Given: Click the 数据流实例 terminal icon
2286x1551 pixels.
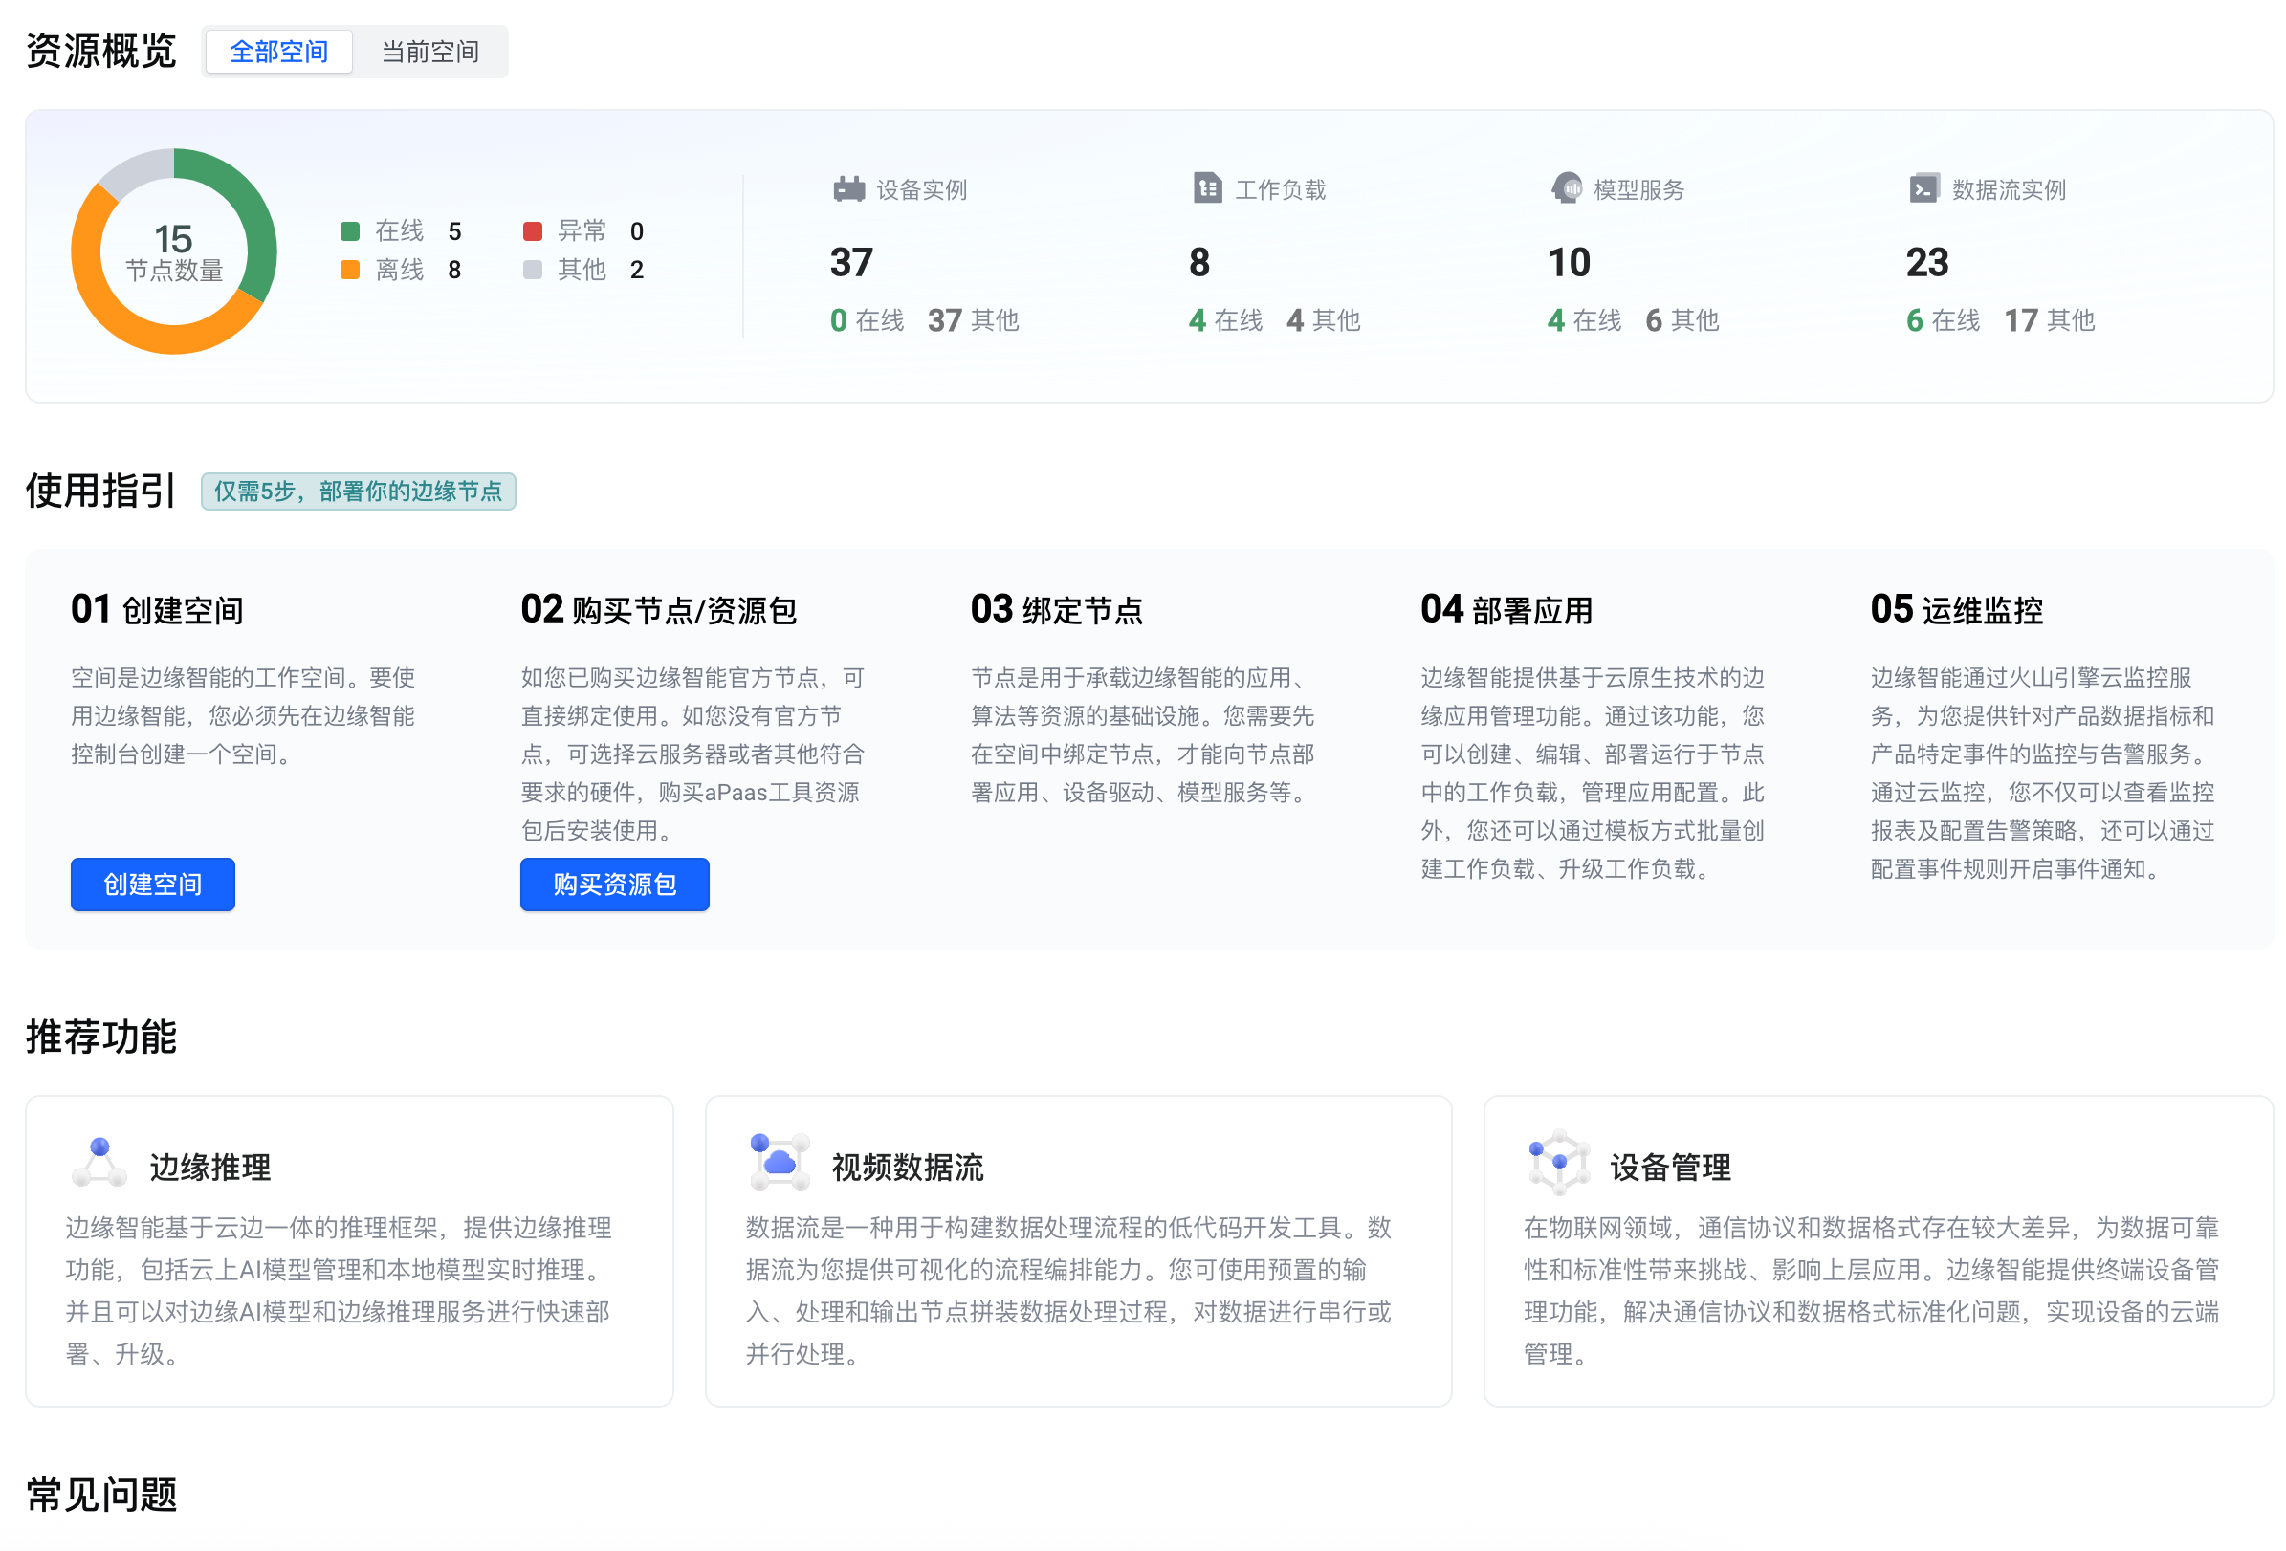Looking at the screenshot, I should (1923, 187).
